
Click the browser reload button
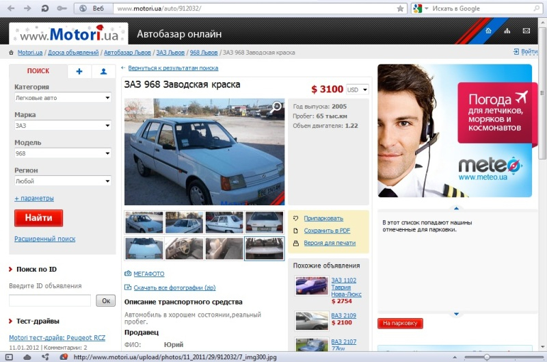pyautogui.click(x=45, y=8)
